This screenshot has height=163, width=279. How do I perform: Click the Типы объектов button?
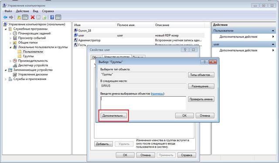pos(201,75)
